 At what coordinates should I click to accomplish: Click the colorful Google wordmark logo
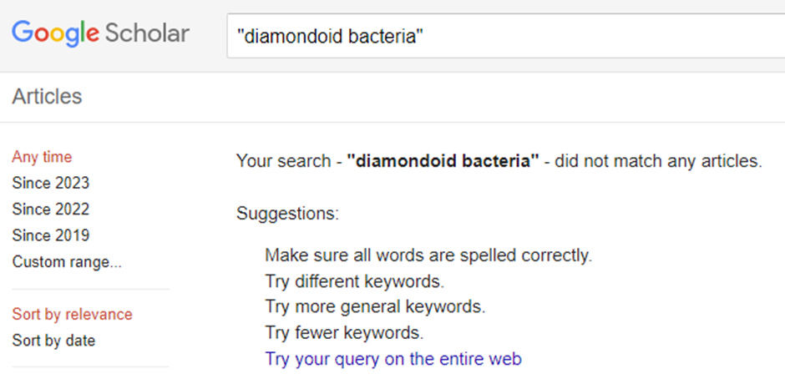[56, 34]
